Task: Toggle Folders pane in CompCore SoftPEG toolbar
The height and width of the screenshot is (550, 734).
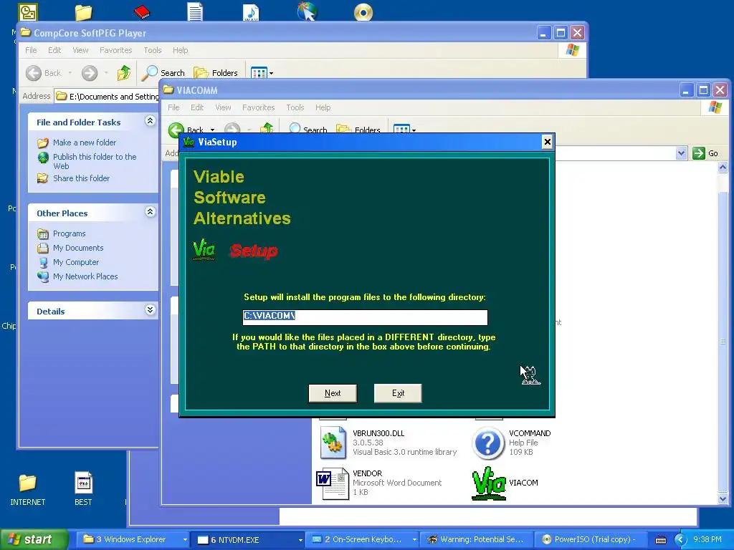Action: click(x=216, y=73)
